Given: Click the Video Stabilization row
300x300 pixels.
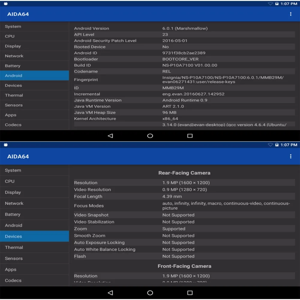Looking at the screenshot, I should coord(184,222).
